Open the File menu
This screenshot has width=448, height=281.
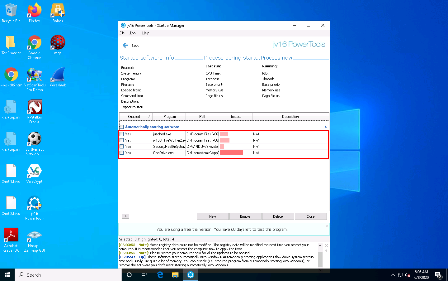(122, 33)
